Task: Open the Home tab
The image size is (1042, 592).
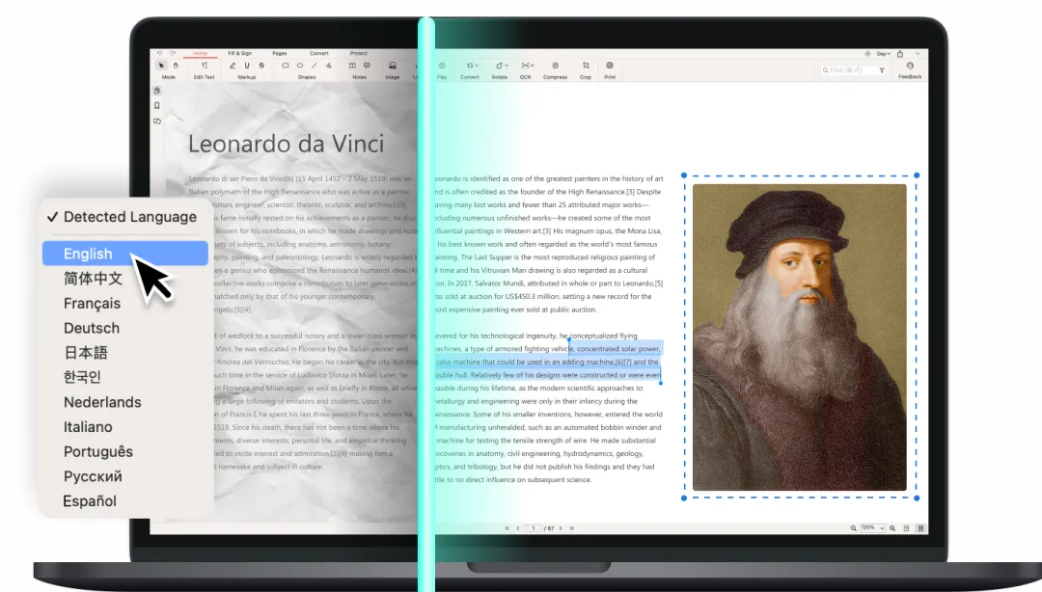Action: coord(200,53)
